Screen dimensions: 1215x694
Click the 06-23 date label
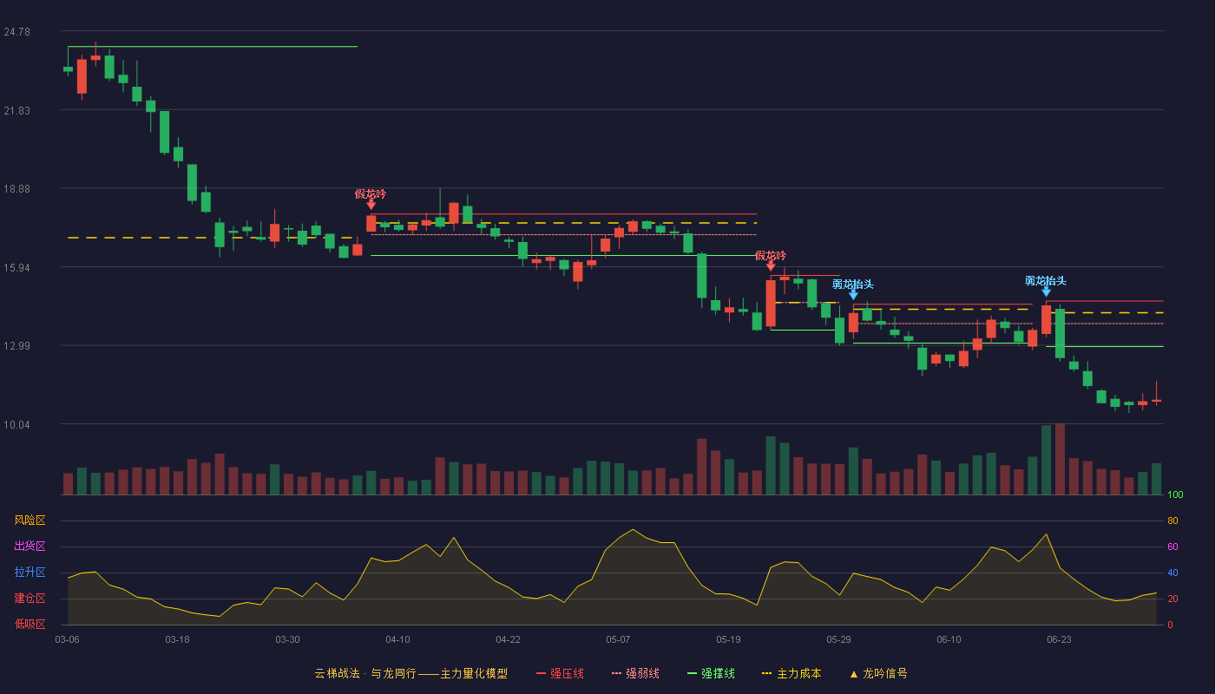(1059, 639)
